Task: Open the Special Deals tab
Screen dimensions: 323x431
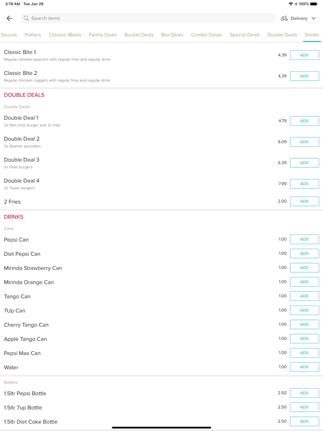Action: [245, 35]
